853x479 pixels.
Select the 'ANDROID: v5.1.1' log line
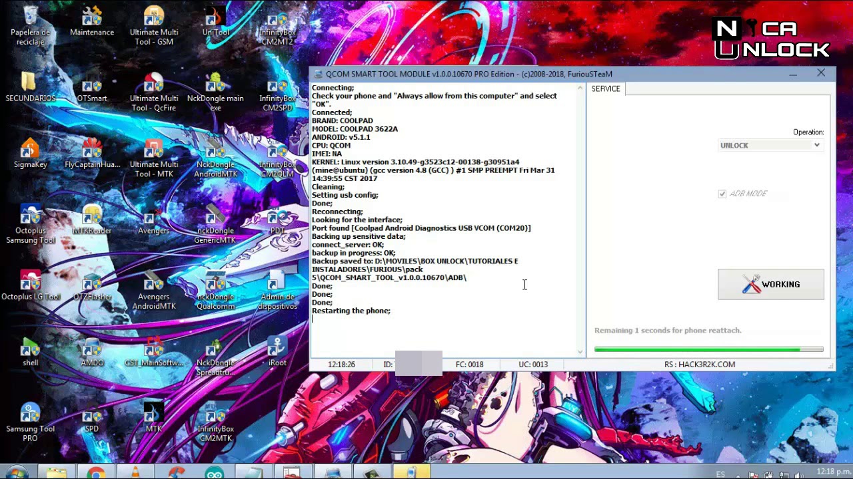pos(341,137)
